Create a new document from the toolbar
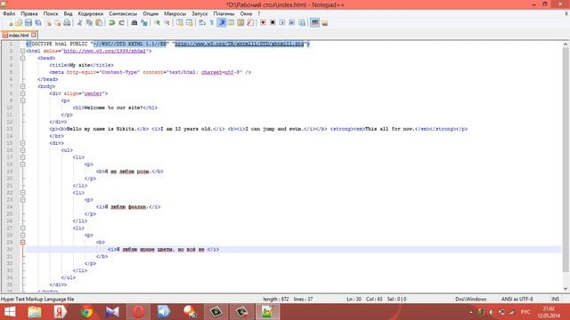 (10, 23)
